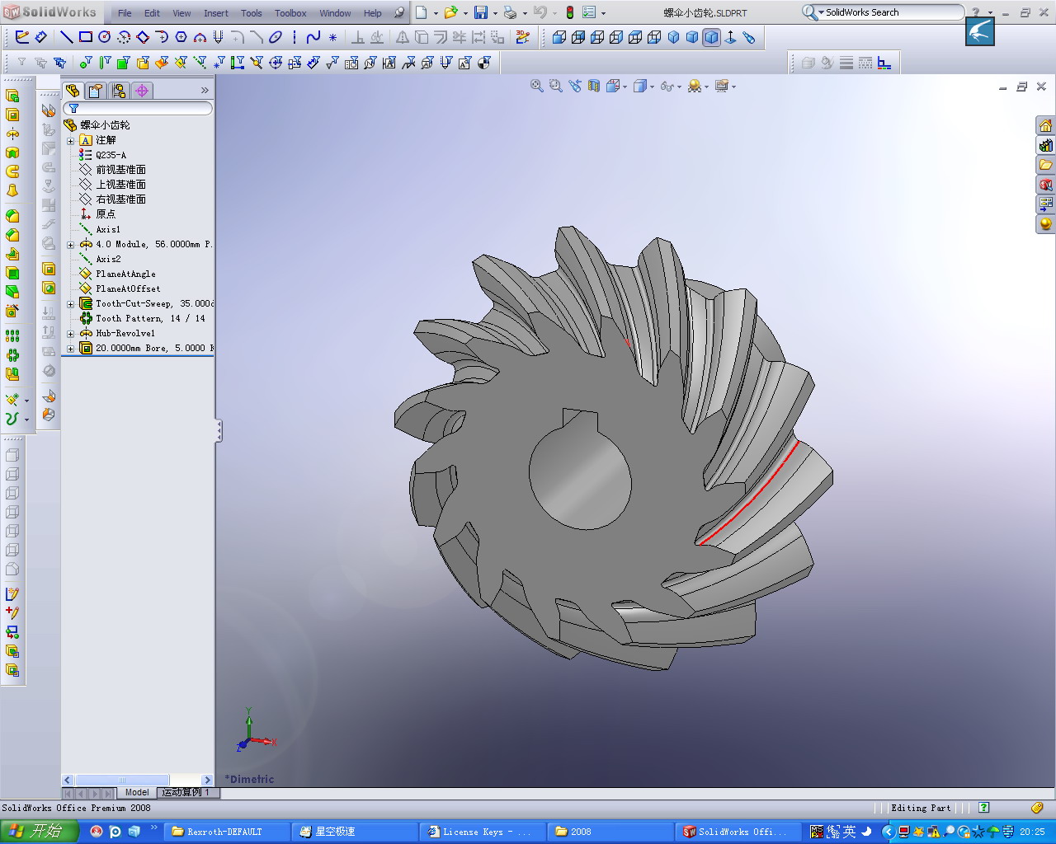Activate the Zoom to Area tool
The width and height of the screenshot is (1056, 844).
pos(556,86)
